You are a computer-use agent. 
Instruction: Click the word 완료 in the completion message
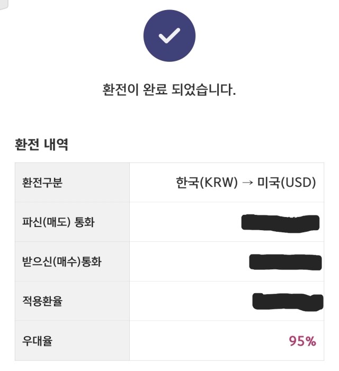[155, 89]
